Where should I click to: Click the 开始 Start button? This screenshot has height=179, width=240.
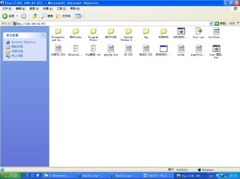(x=11, y=176)
